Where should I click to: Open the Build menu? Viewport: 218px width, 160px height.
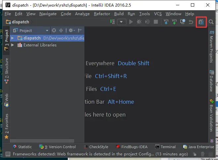tap(119, 14)
